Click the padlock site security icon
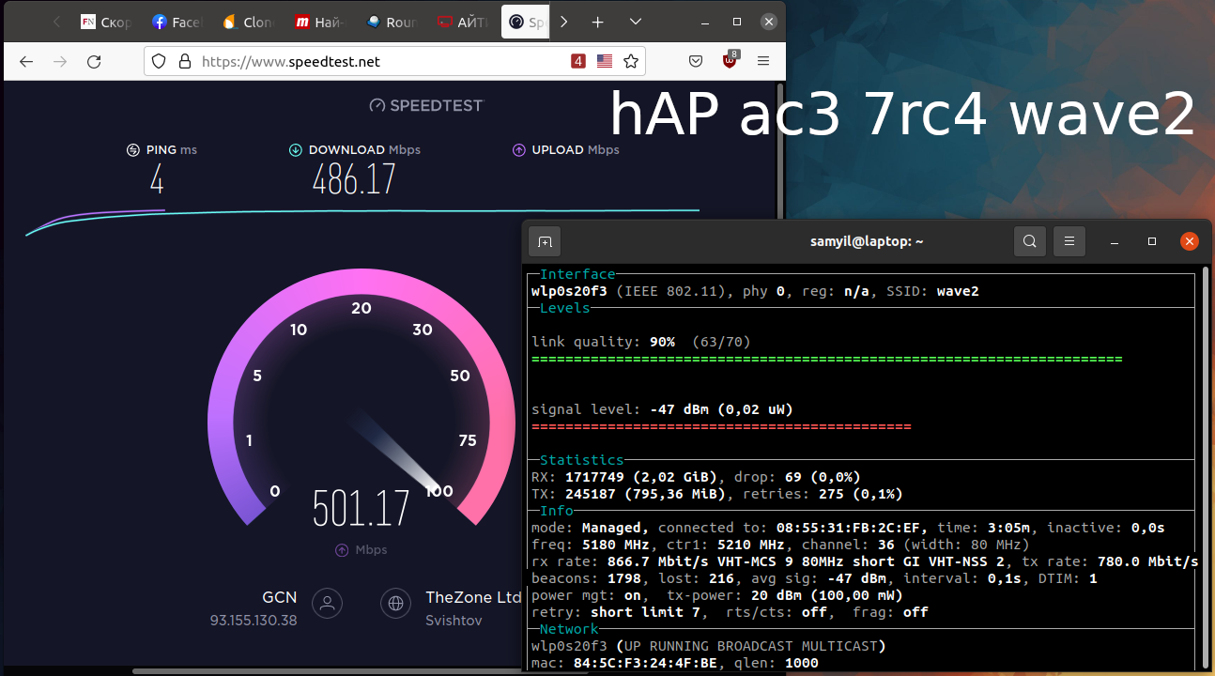The width and height of the screenshot is (1215, 676). click(x=184, y=61)
